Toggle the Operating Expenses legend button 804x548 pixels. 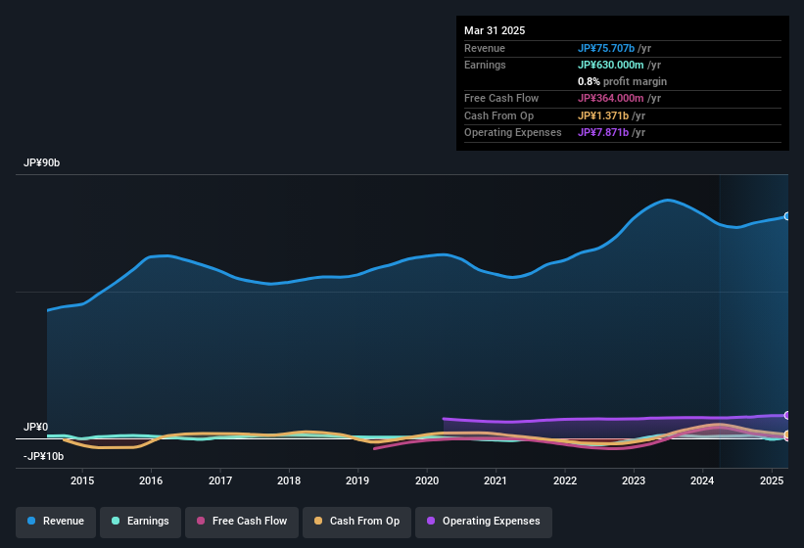[x=484, y=523]
